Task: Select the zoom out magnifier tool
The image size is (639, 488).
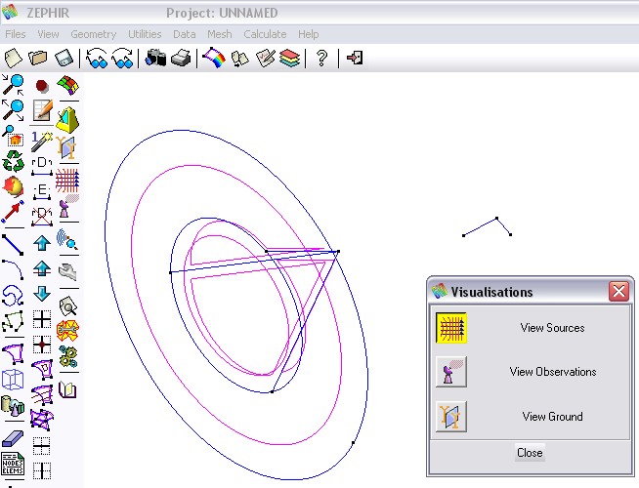Action: click(13, 110)
